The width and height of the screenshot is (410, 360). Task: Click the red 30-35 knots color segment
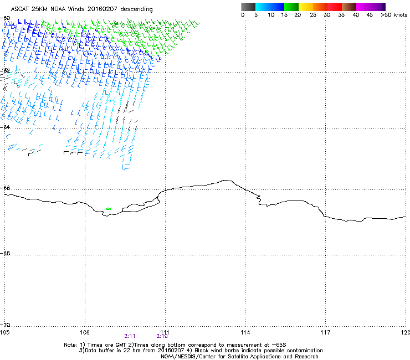(335, 7)
